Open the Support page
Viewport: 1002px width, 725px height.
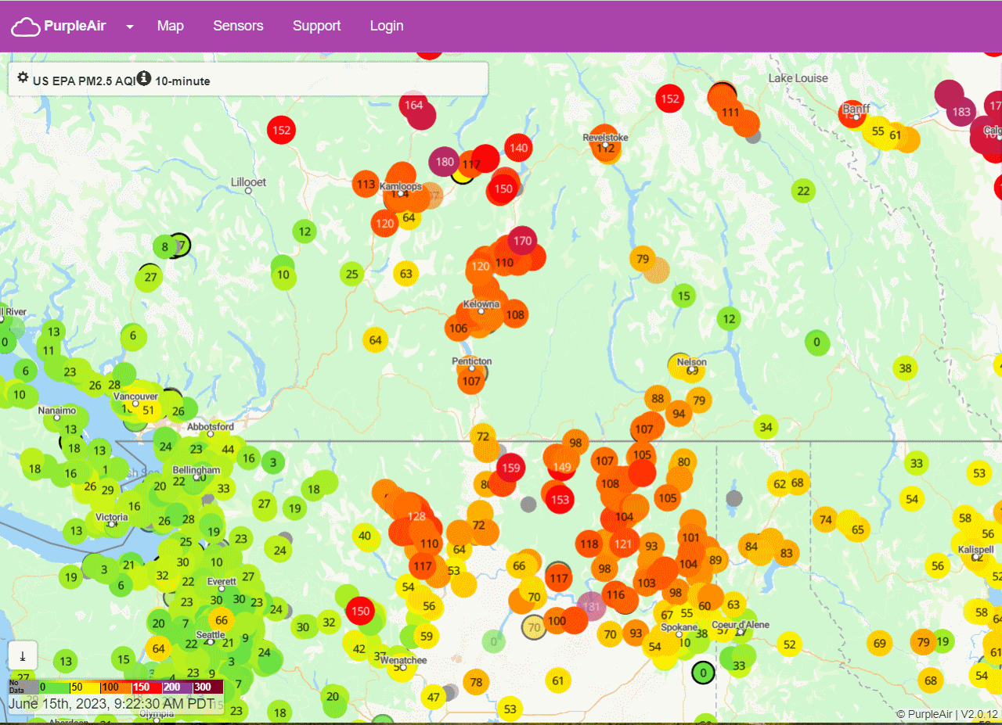(316, 26)
